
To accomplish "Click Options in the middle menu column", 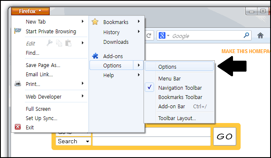I will click(112, 66).
